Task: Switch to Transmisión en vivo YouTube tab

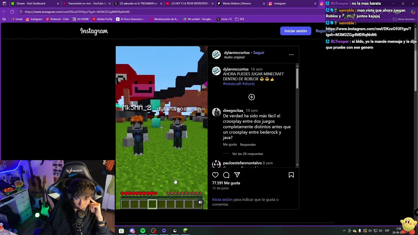Action: click(87, 4)
